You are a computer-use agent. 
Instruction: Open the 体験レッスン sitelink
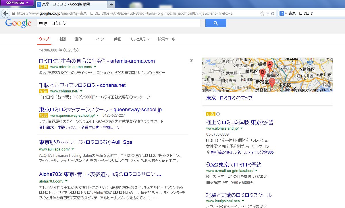67,127
